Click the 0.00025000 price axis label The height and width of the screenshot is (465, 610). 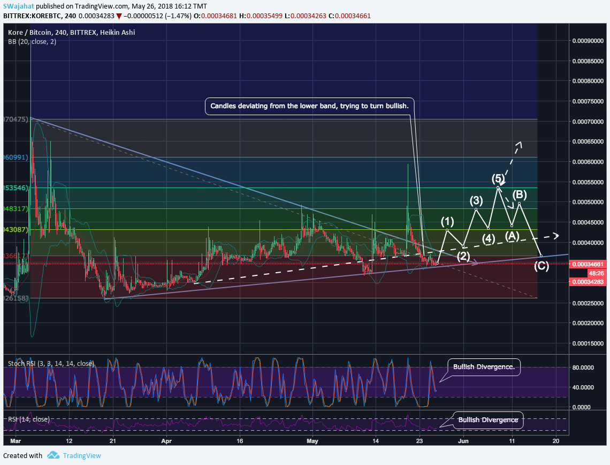[588, 303]
